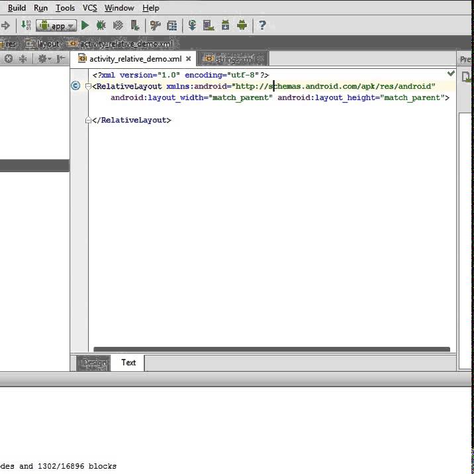Run app with coverage icon
The image size is (474, 474).
pos(118,25)
